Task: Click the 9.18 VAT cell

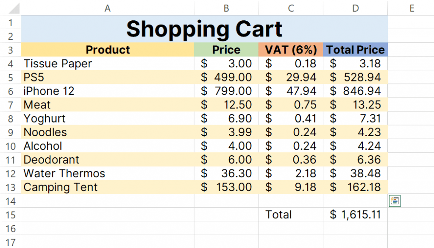Action: coord(291,187)
